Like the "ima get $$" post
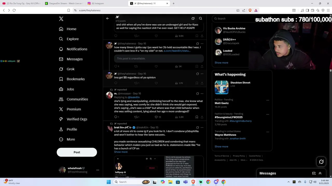 pos(156,83)
